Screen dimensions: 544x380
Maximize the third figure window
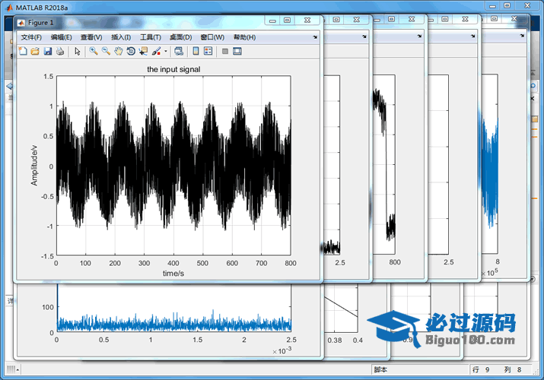click(391, 19)
